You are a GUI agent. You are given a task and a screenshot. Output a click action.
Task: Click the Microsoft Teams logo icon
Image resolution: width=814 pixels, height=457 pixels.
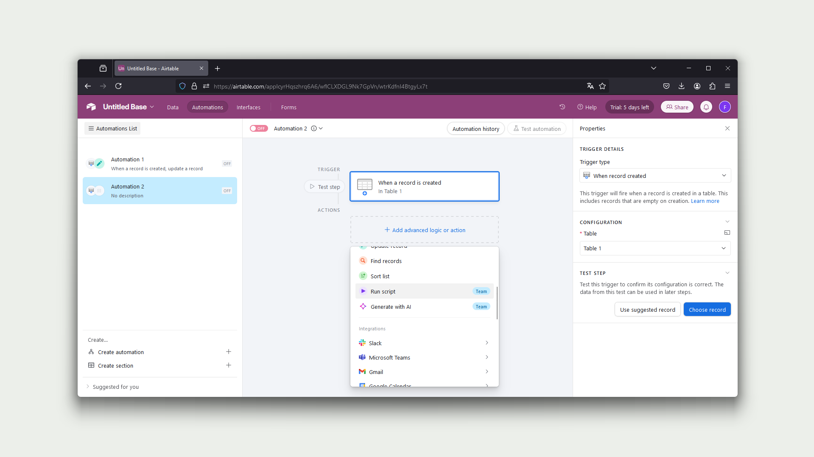click(x=362, y=357)
